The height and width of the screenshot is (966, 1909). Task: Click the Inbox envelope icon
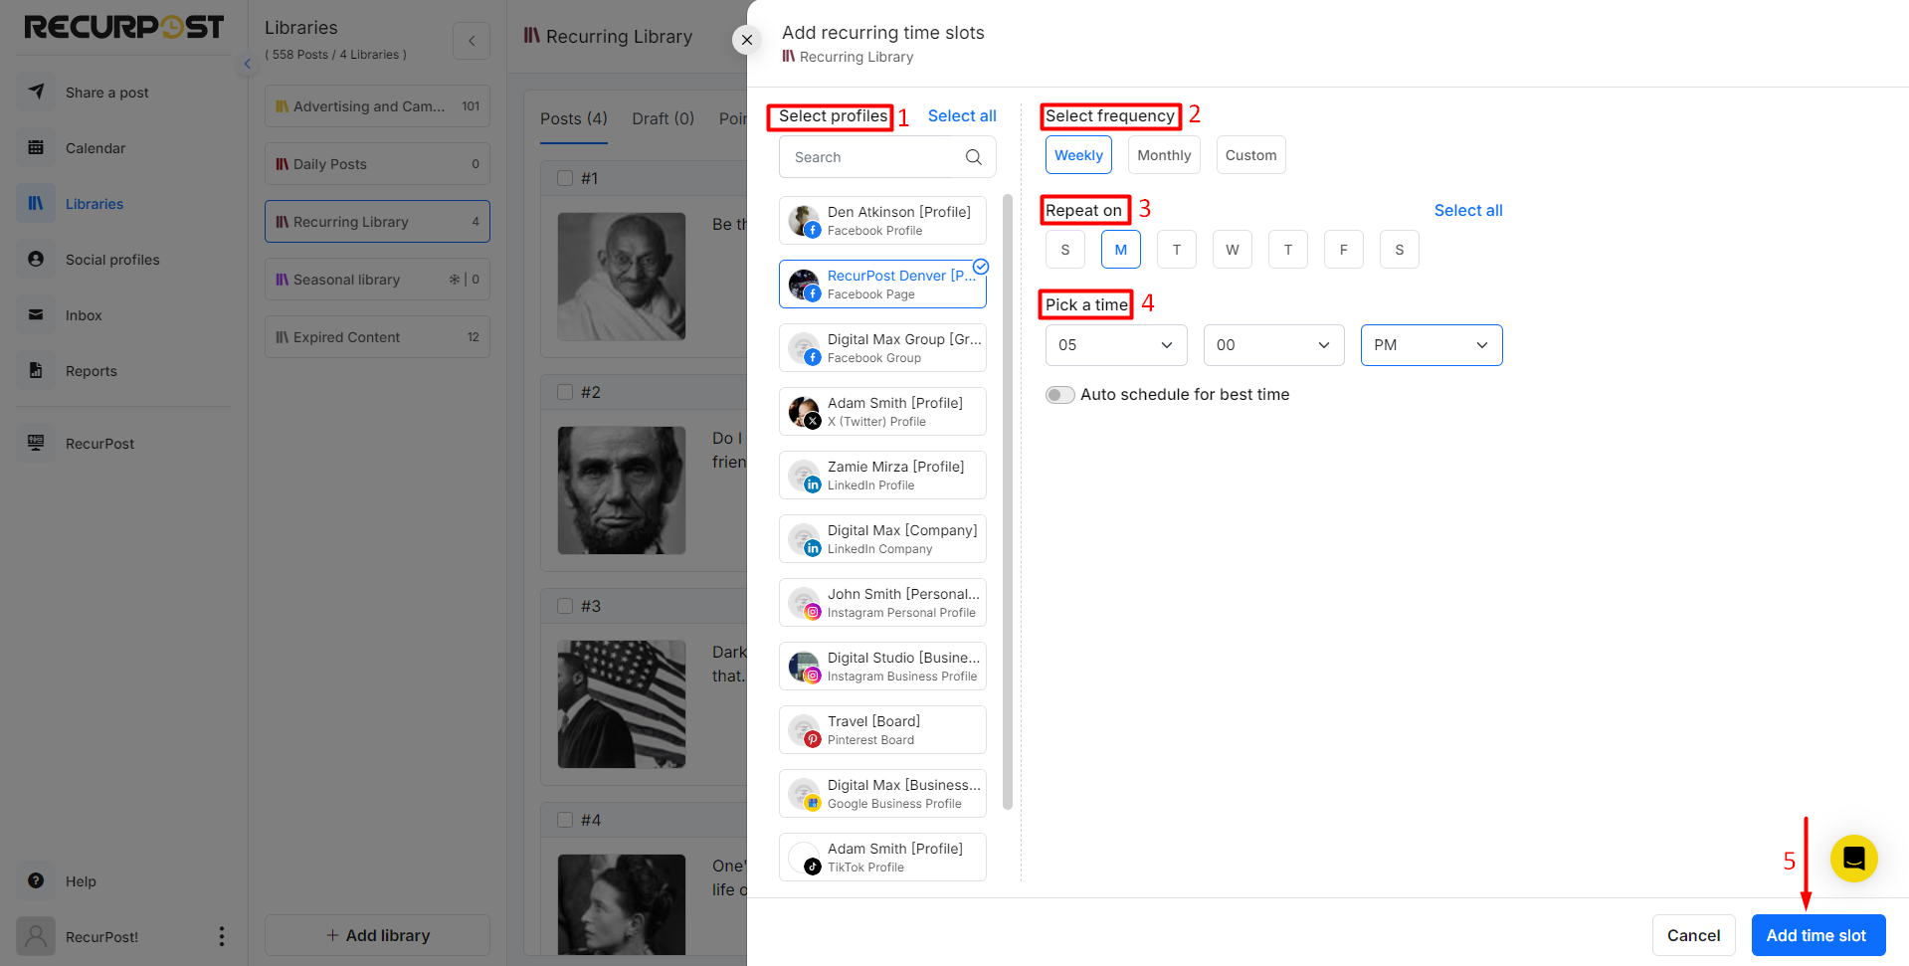point(36,314)
